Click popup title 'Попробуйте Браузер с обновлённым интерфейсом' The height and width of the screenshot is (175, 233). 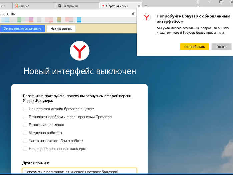pos(193,19)
